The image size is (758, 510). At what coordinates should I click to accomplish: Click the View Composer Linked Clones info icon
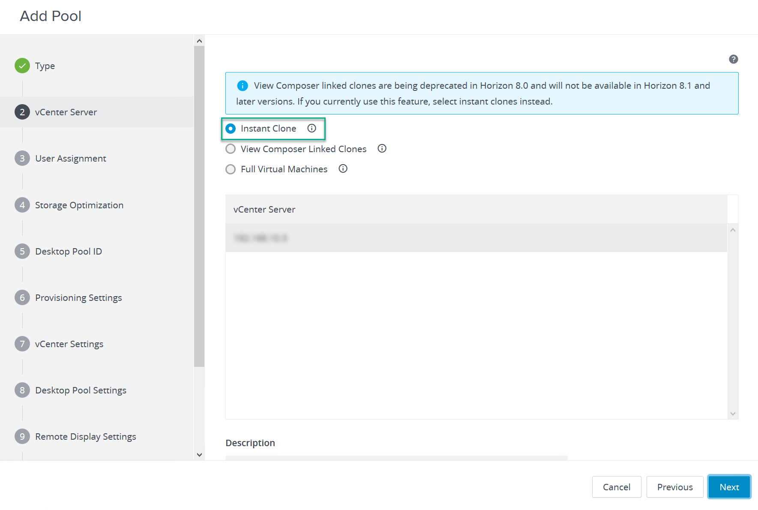[x=382, y=148]
